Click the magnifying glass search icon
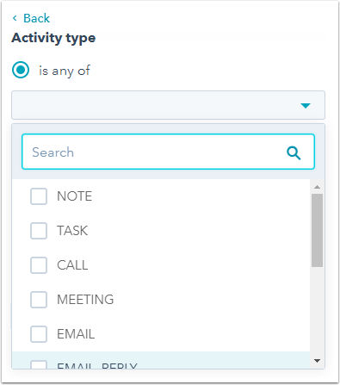 click(294, 152)
